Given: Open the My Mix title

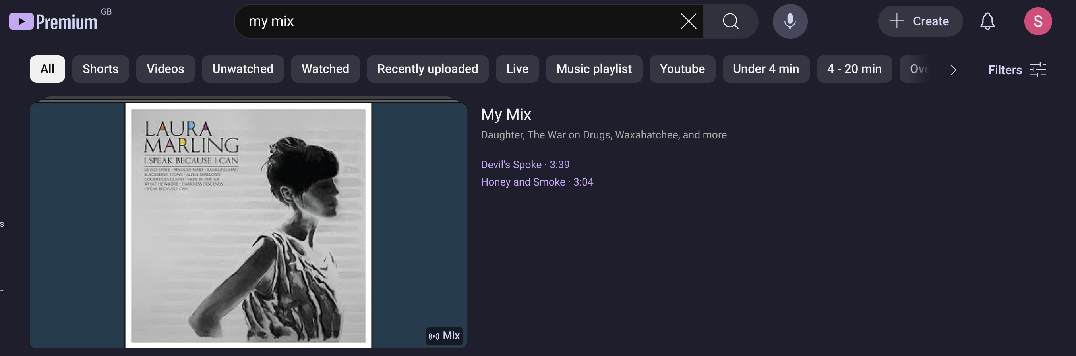Looking at the screenshot, I should pyautogui.click(x=506, y=114).
